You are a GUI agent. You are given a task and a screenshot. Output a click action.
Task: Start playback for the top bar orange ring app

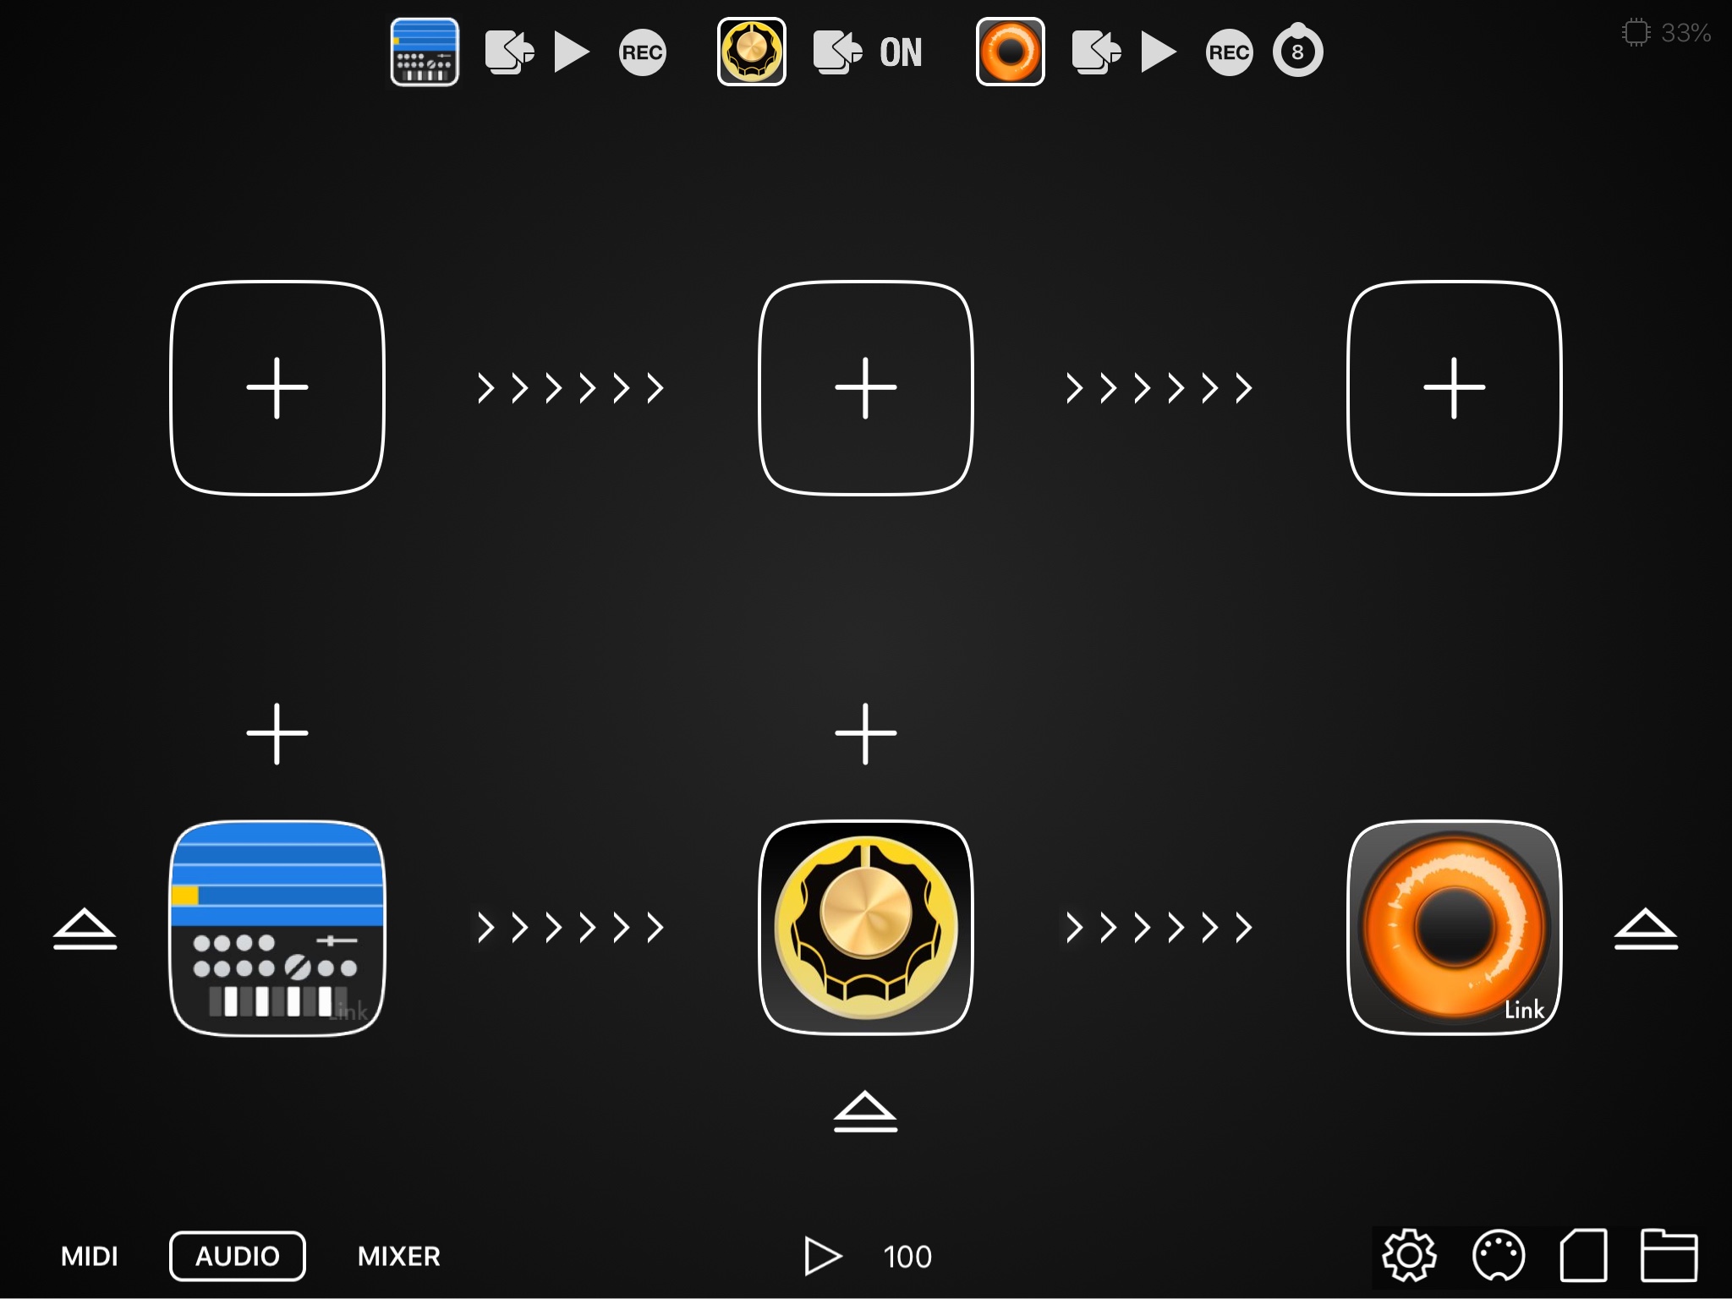coord(1159,52)
